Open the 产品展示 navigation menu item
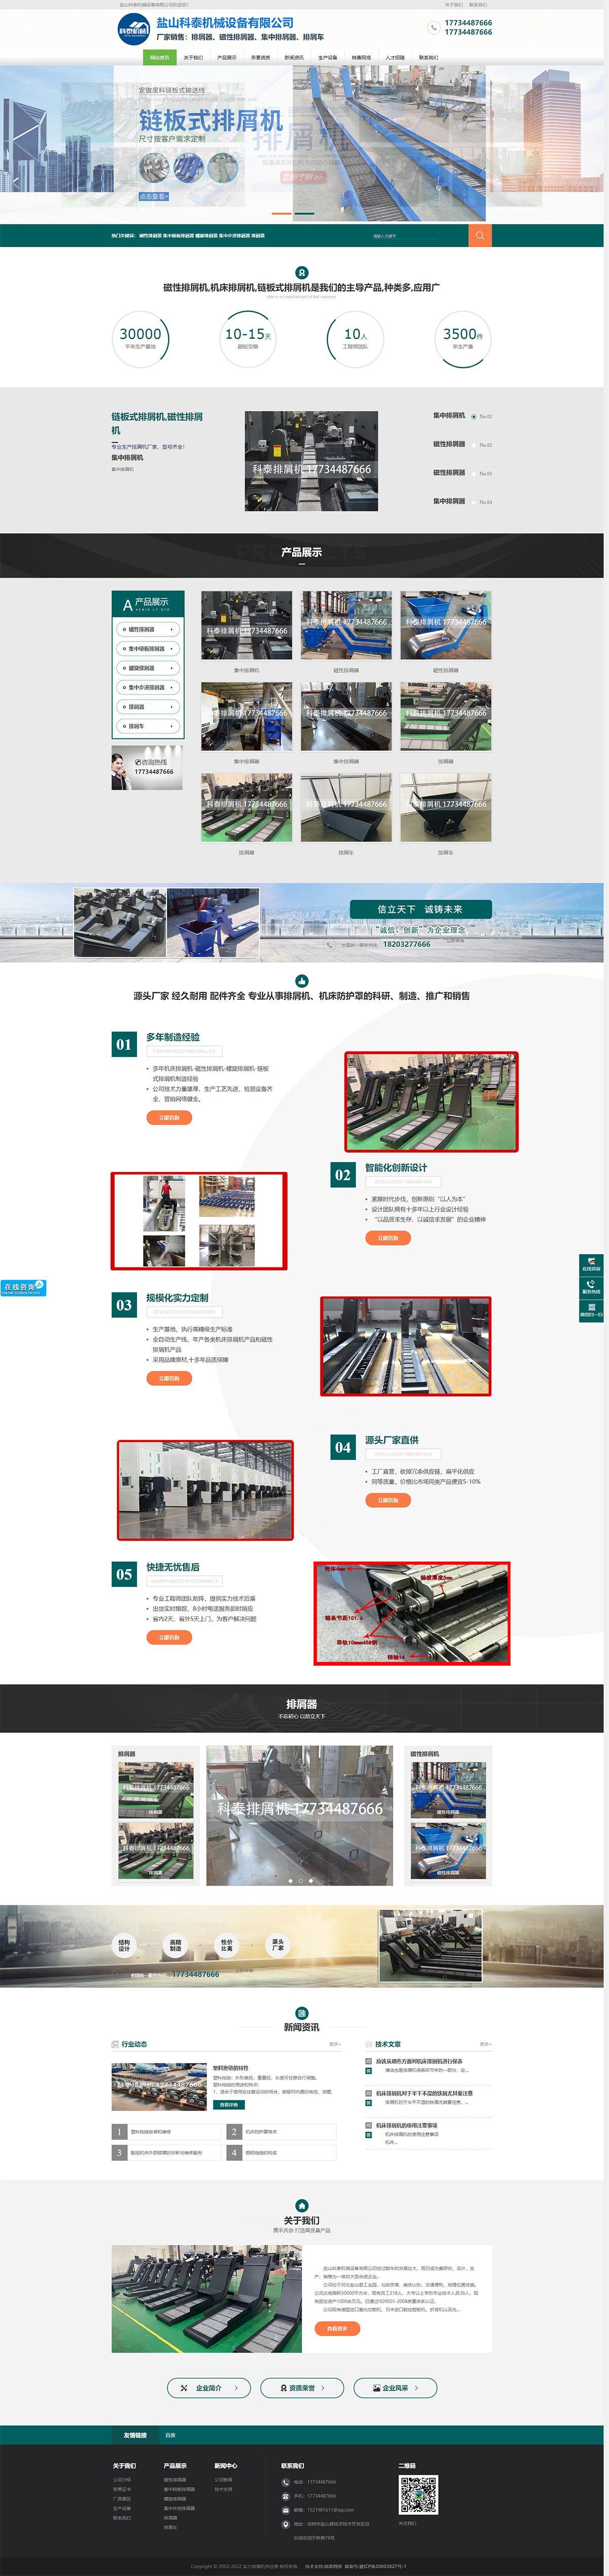Screen dimensions: 609x2576 pos(227,57)
